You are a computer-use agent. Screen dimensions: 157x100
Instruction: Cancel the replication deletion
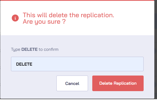tap(72, 83)
